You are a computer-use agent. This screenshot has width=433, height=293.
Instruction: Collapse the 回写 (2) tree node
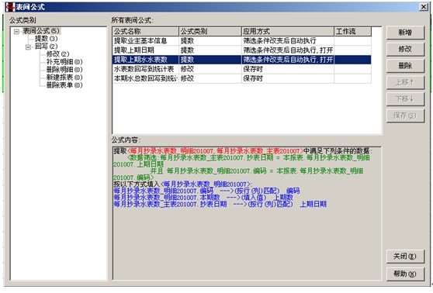click(28, 47)
